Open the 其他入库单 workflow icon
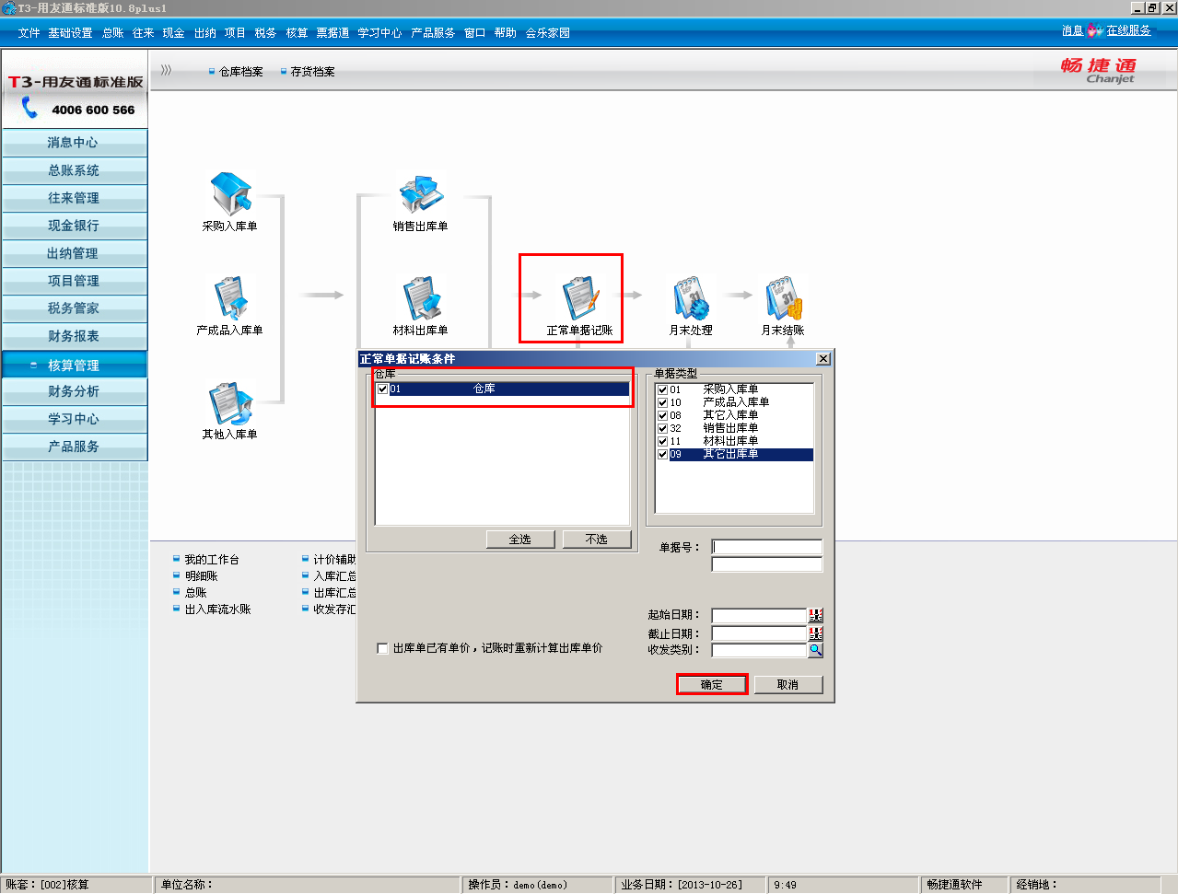This screenshot has height=894, width=1178. [230, 403]
